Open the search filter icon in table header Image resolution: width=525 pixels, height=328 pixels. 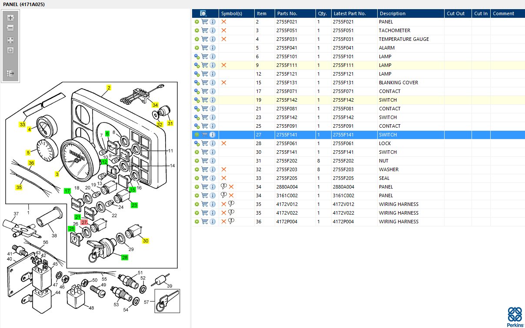203,13
